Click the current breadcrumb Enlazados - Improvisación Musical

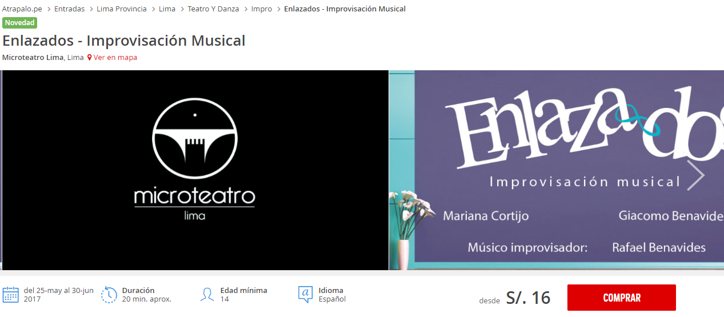point(345,9)
